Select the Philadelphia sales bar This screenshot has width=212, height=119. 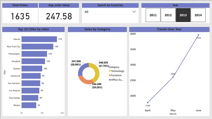pyautogui.click(x=34, y=54)
